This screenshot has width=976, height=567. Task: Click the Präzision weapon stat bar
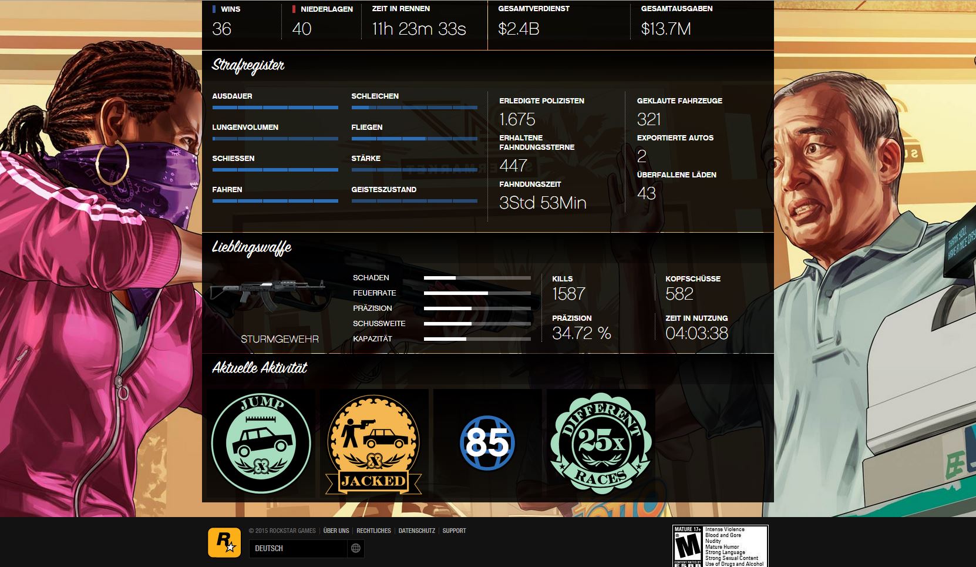pos(477,308)
